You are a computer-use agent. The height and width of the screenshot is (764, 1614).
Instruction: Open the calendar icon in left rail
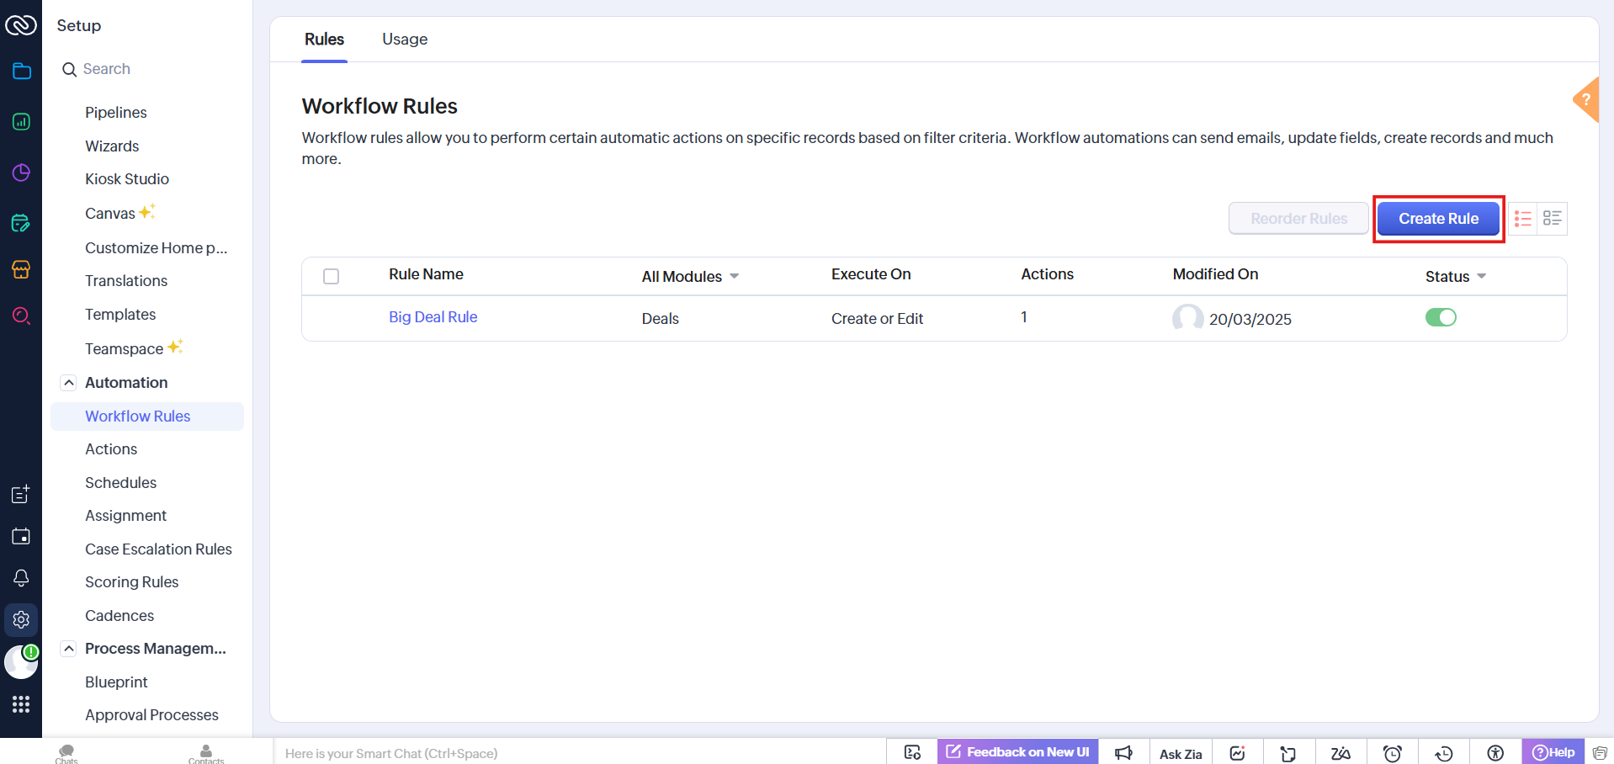tap(21, 536)
